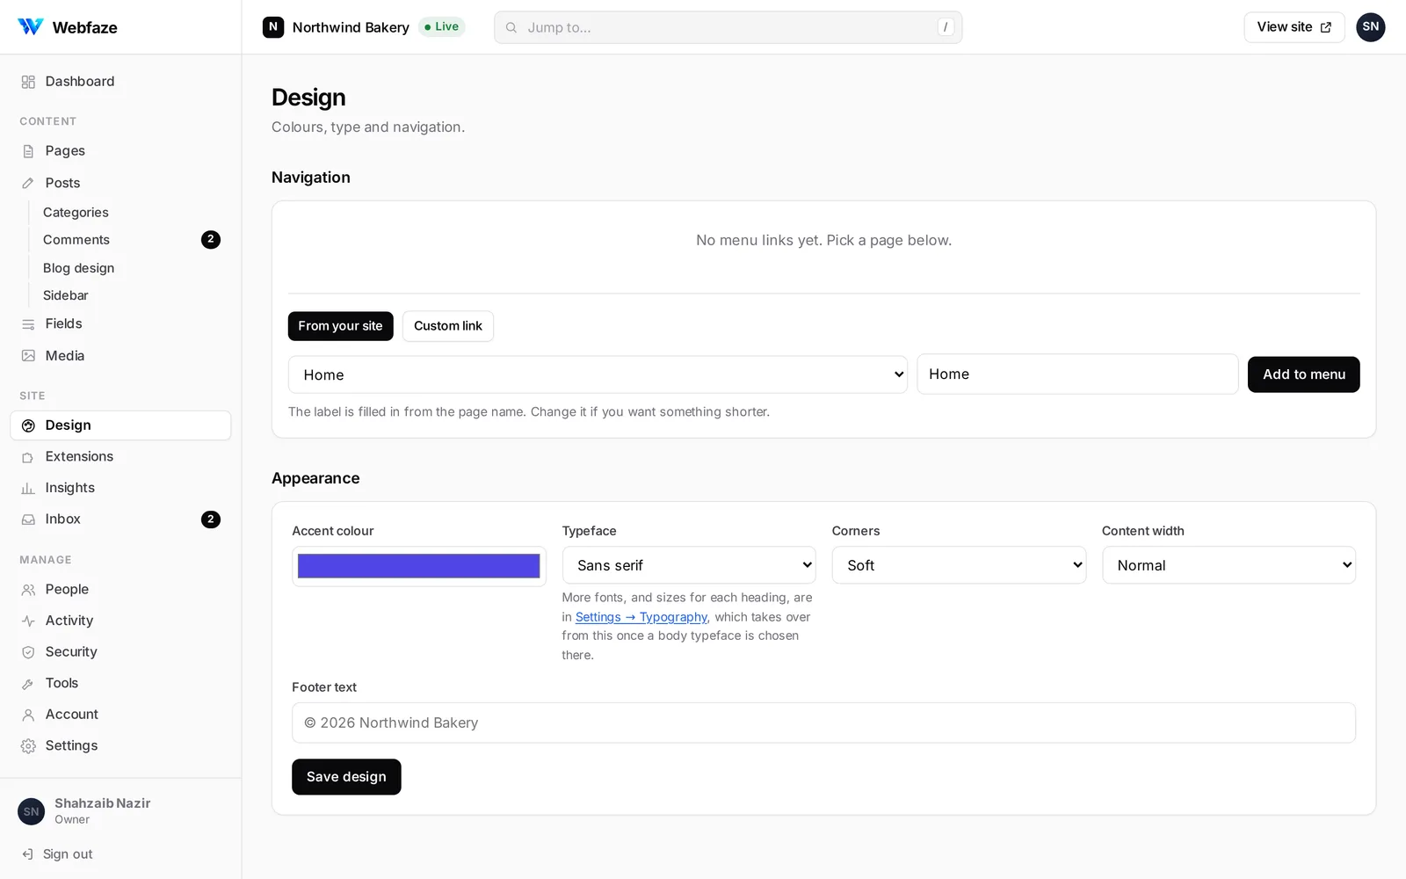
Task: Open the Accent colour picker swatch
Action: point(419,566)
